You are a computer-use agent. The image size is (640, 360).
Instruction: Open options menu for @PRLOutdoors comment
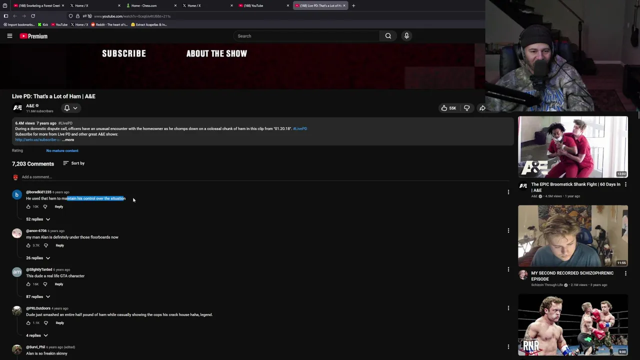click(508, 308)
